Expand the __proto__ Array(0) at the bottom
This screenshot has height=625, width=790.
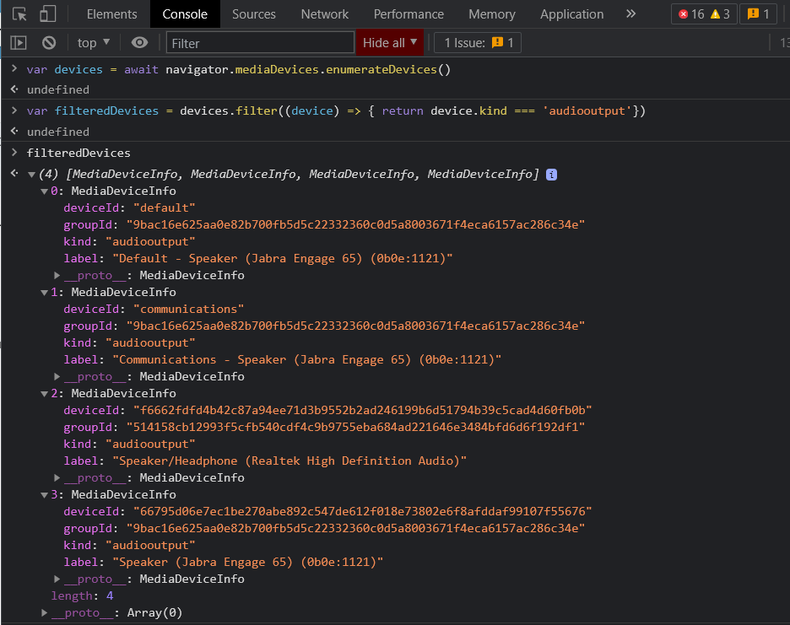[x=43, y=612]
